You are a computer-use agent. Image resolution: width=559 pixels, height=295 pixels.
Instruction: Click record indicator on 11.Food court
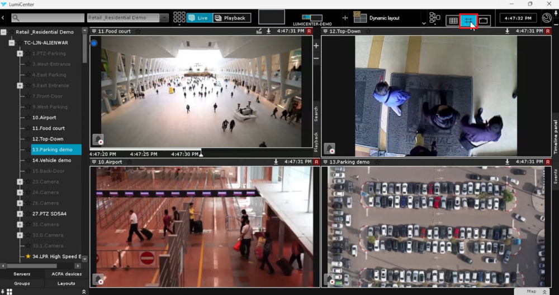pos(309,31)
